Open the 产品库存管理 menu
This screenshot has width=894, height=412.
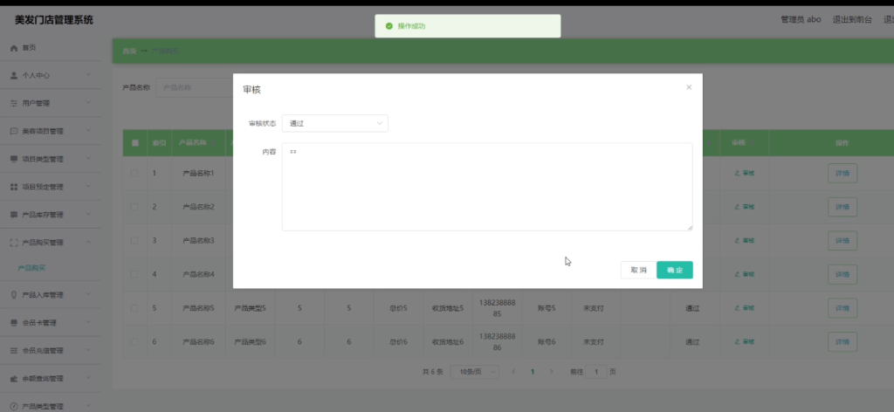(x=50, y=215)
